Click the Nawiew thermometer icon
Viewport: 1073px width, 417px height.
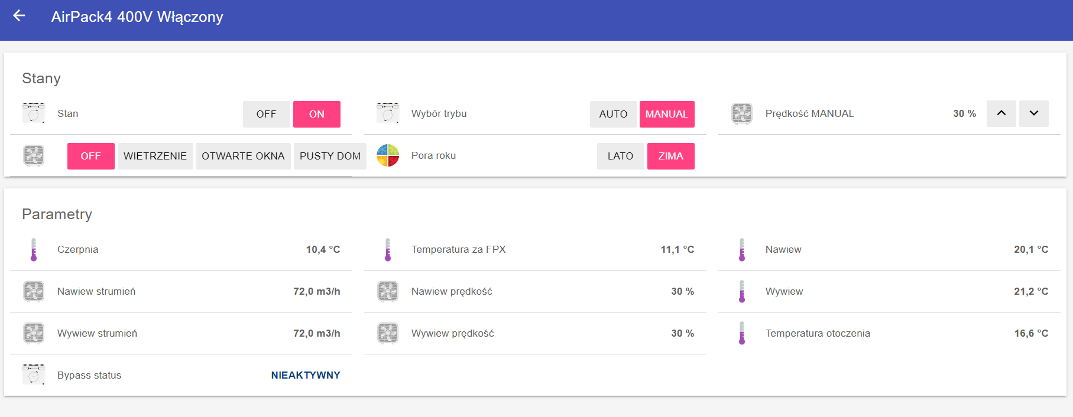pos(742,249)
